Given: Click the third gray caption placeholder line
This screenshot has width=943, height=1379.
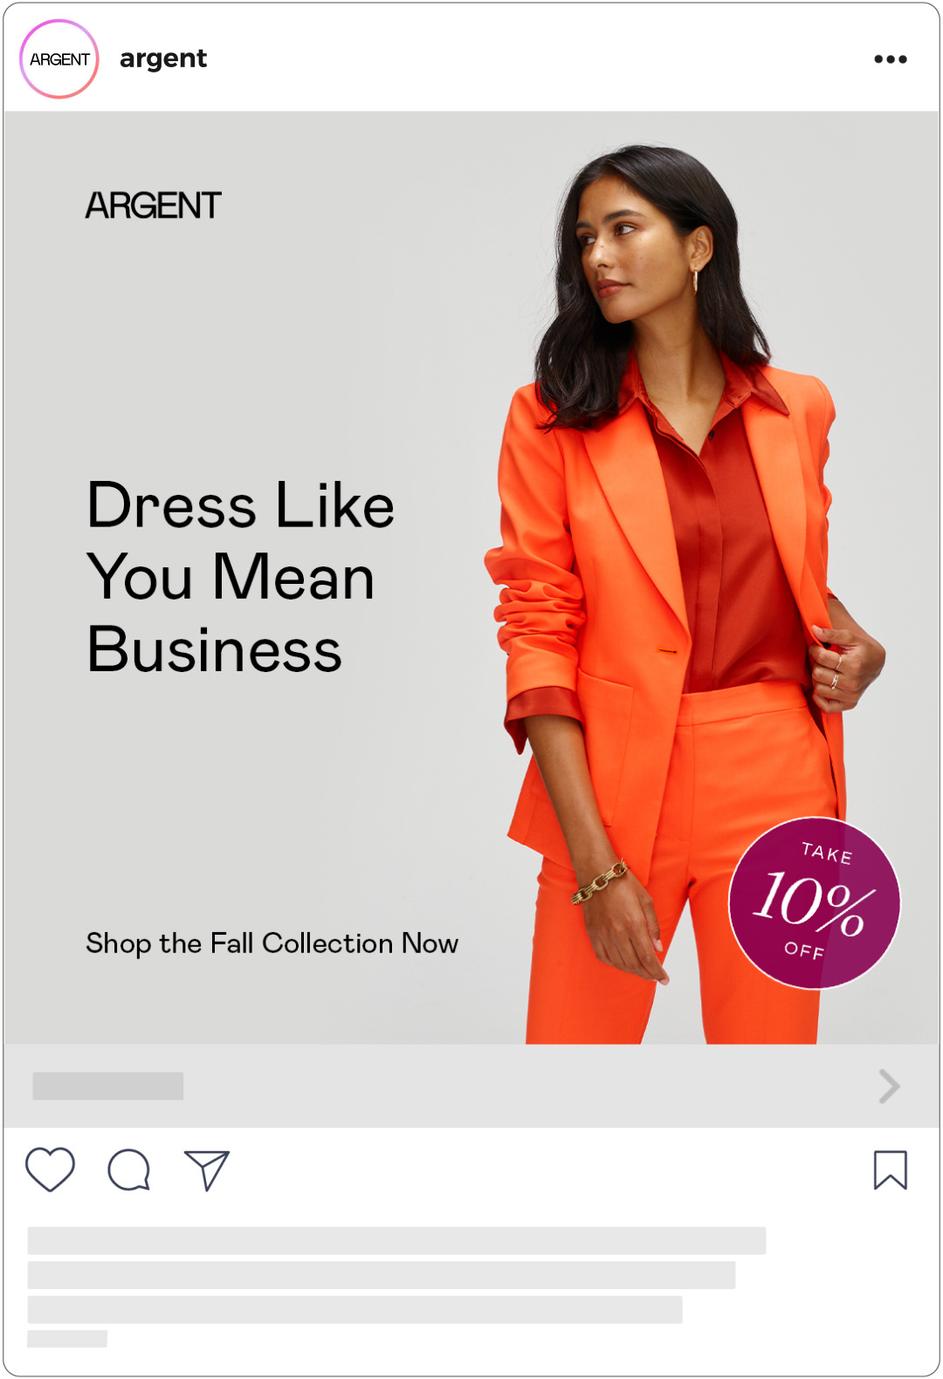Looking at the screenshot, I should [x=354, y=1309].
